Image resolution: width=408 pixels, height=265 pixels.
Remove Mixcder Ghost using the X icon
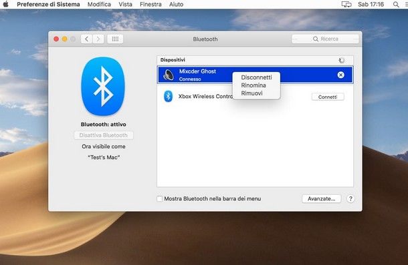[x=340, y=75]
